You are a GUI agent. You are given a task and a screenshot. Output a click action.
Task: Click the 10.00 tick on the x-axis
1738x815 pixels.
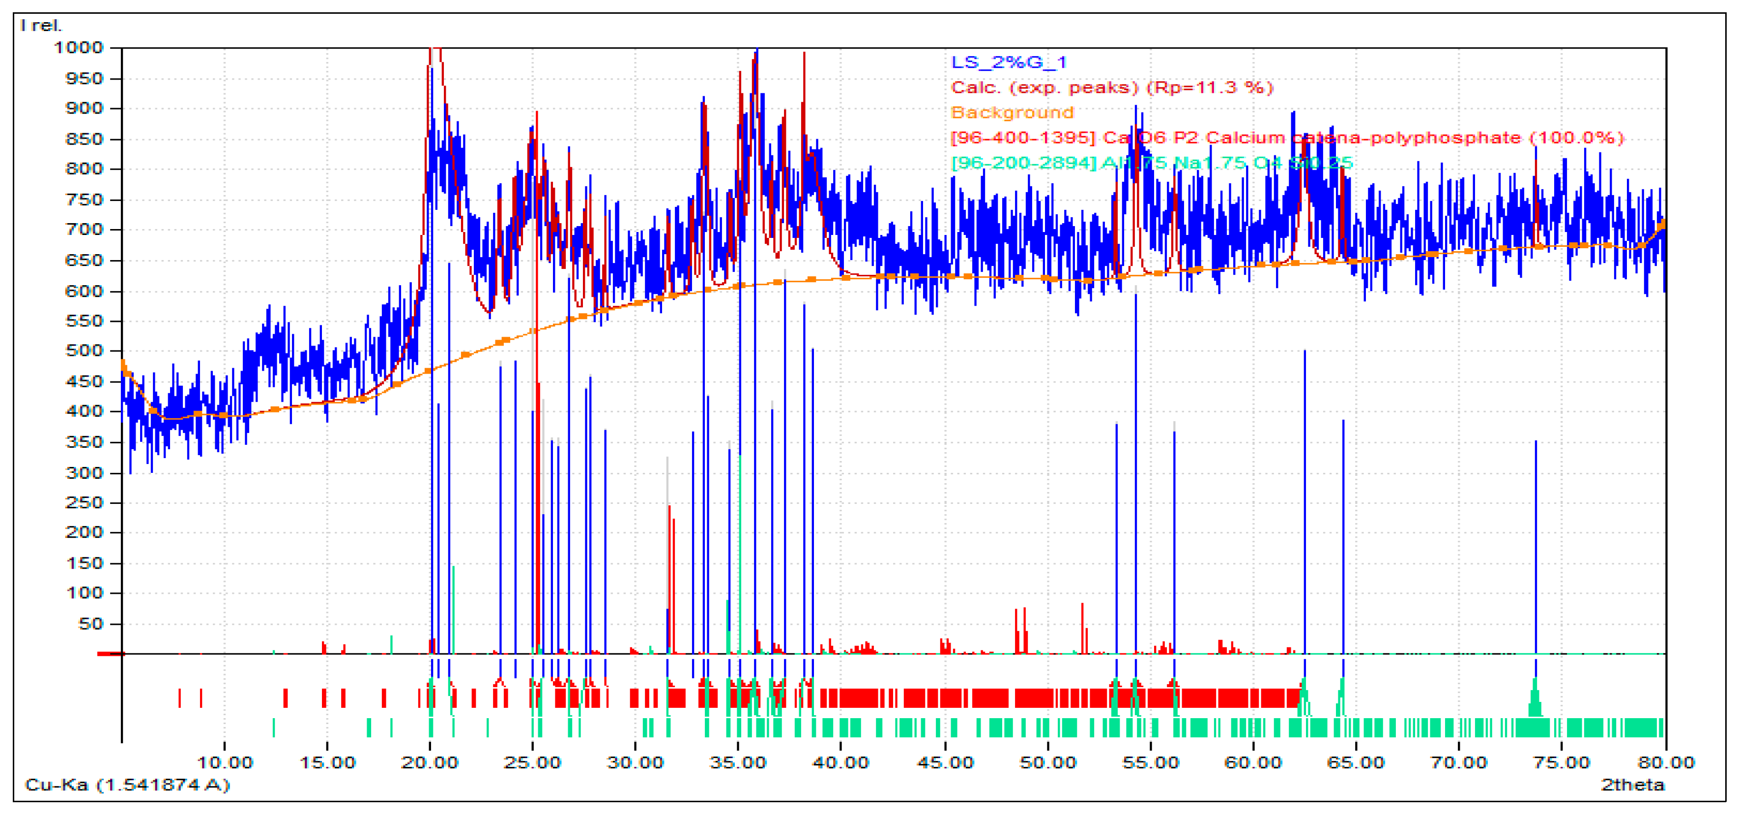tap(224, 762)
